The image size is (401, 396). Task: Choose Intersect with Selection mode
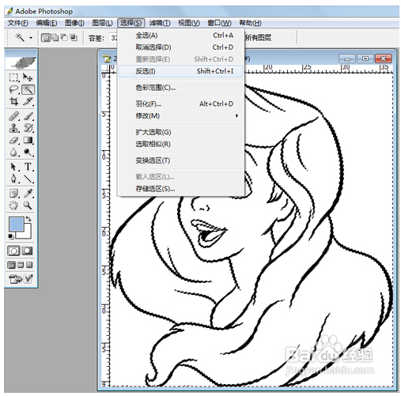(x=74, y=38)
